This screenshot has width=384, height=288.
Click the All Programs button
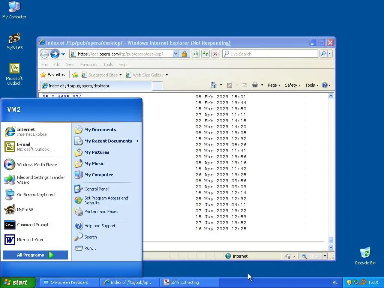coord(36,255)
